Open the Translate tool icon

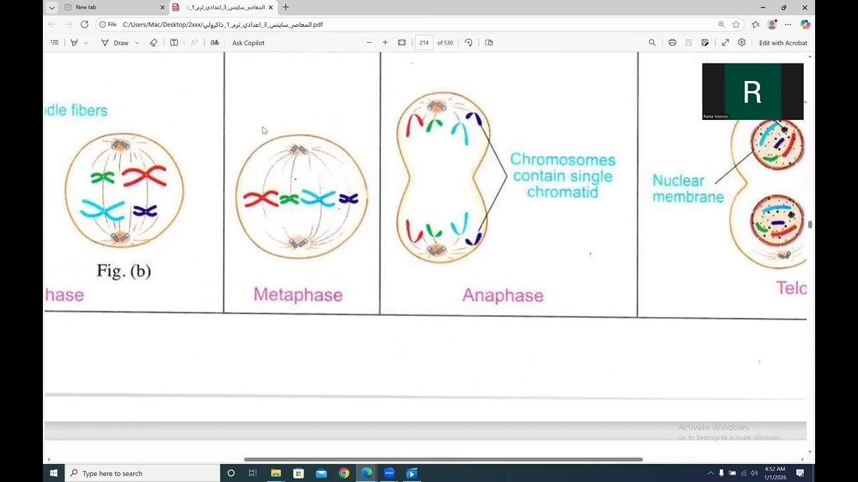tap(214, 42)
